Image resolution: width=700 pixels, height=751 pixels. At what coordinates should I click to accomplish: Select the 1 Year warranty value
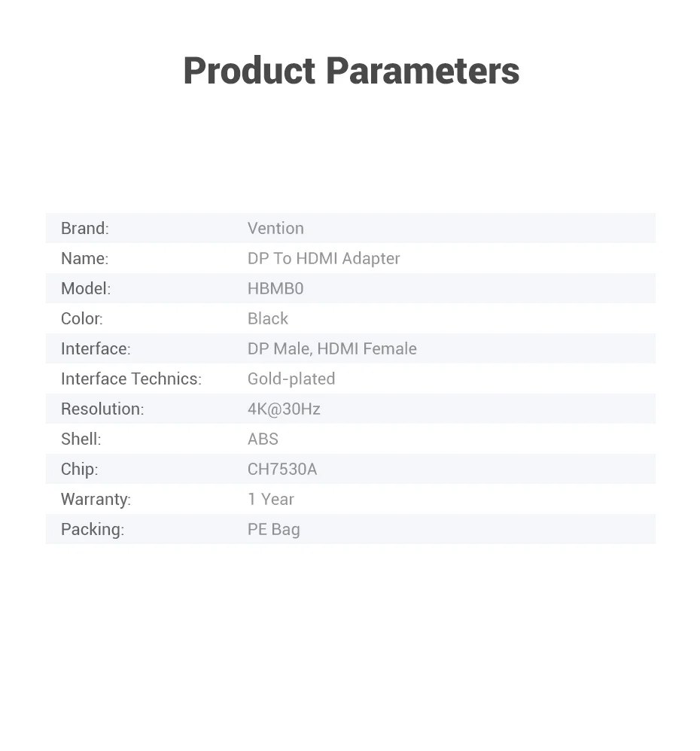(x=271, y=499)
